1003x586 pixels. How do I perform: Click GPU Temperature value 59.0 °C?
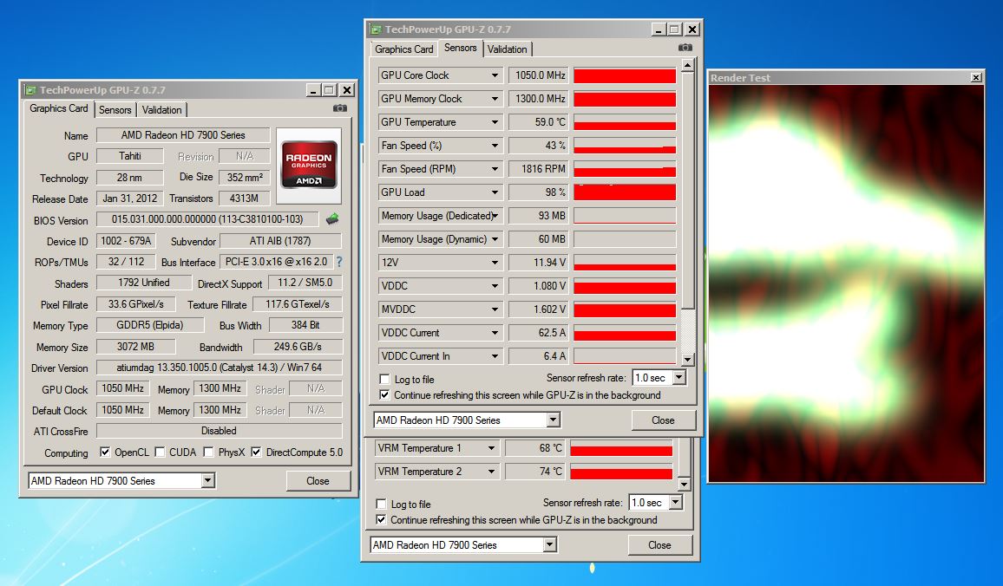(539, 122)
